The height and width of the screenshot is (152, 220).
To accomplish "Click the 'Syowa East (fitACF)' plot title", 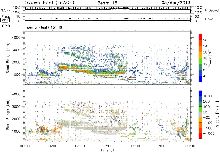I will 50,2.
